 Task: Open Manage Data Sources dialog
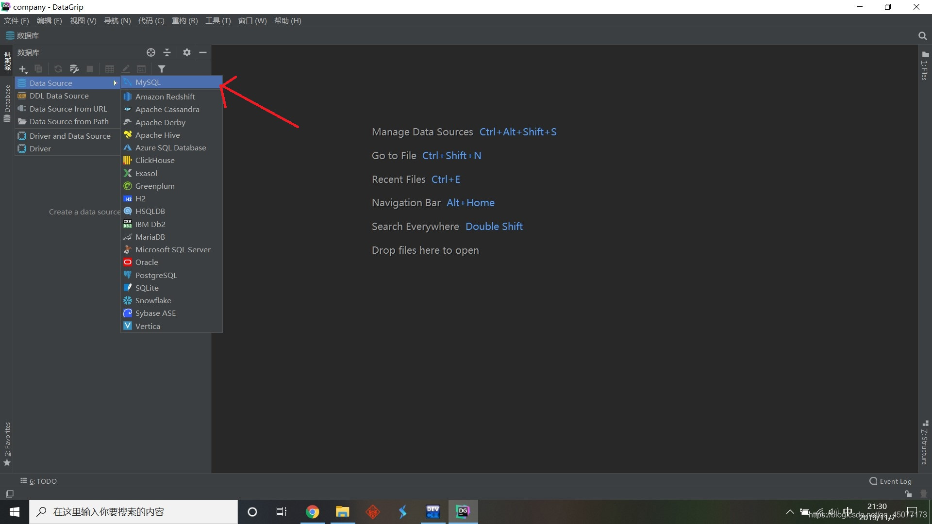coord(422,132)
